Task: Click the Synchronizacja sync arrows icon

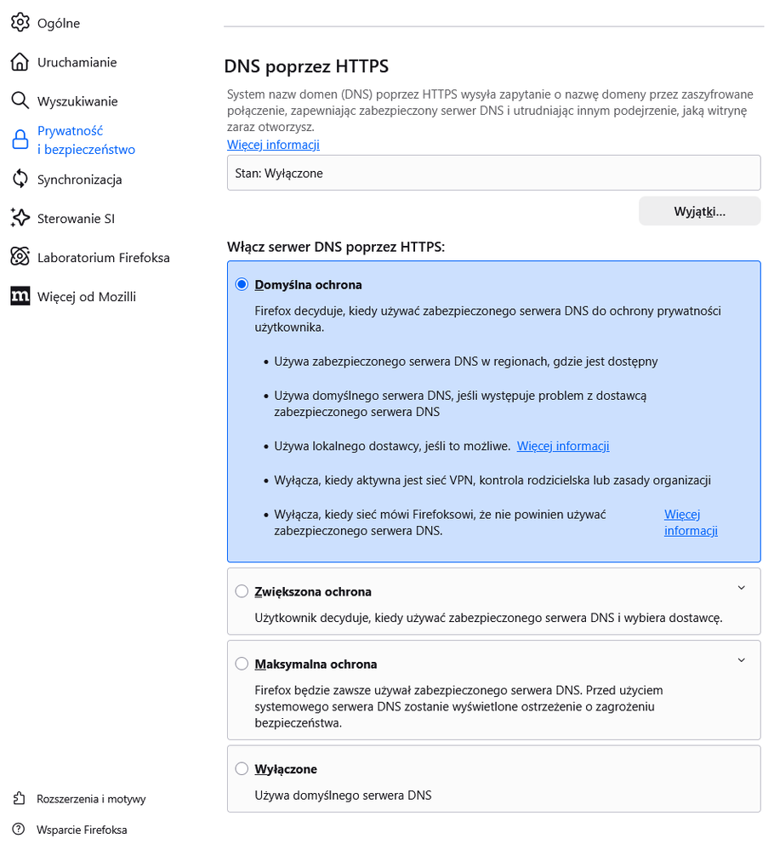Action: pyautogui.click(x=20, y=179)
